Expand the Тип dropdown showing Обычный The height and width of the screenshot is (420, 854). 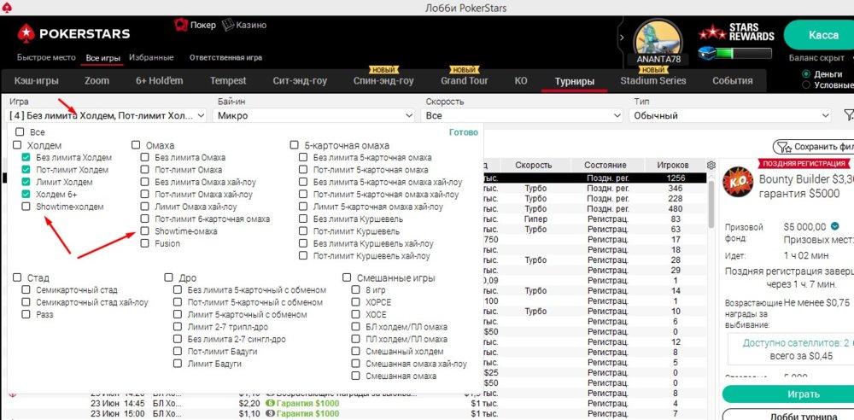[x=730, y=115]
